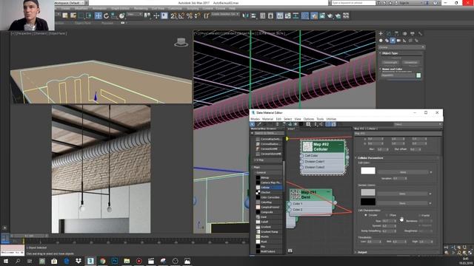This screenshot has height=266, width=474.
Task: Open Photoshop from the taskbar
Action: point(115,261)
